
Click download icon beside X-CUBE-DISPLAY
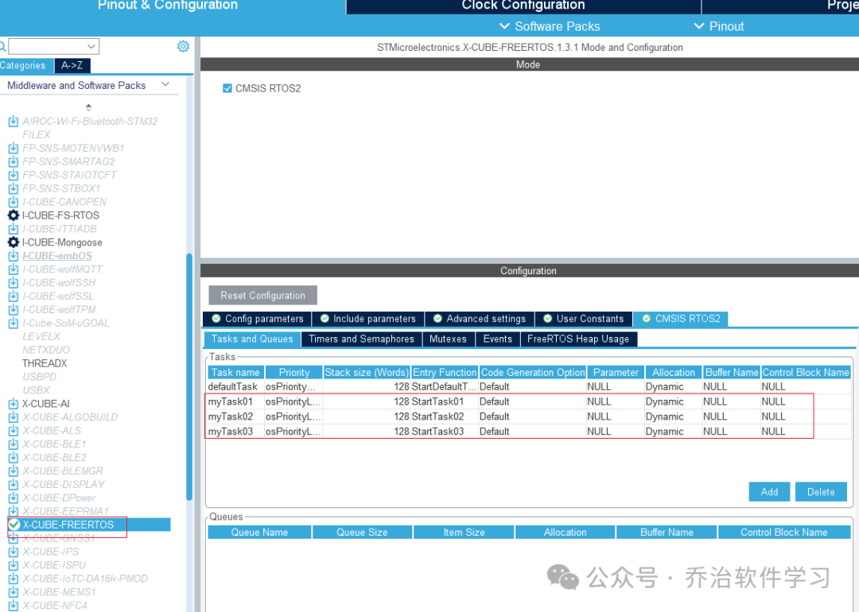(14, 485)
